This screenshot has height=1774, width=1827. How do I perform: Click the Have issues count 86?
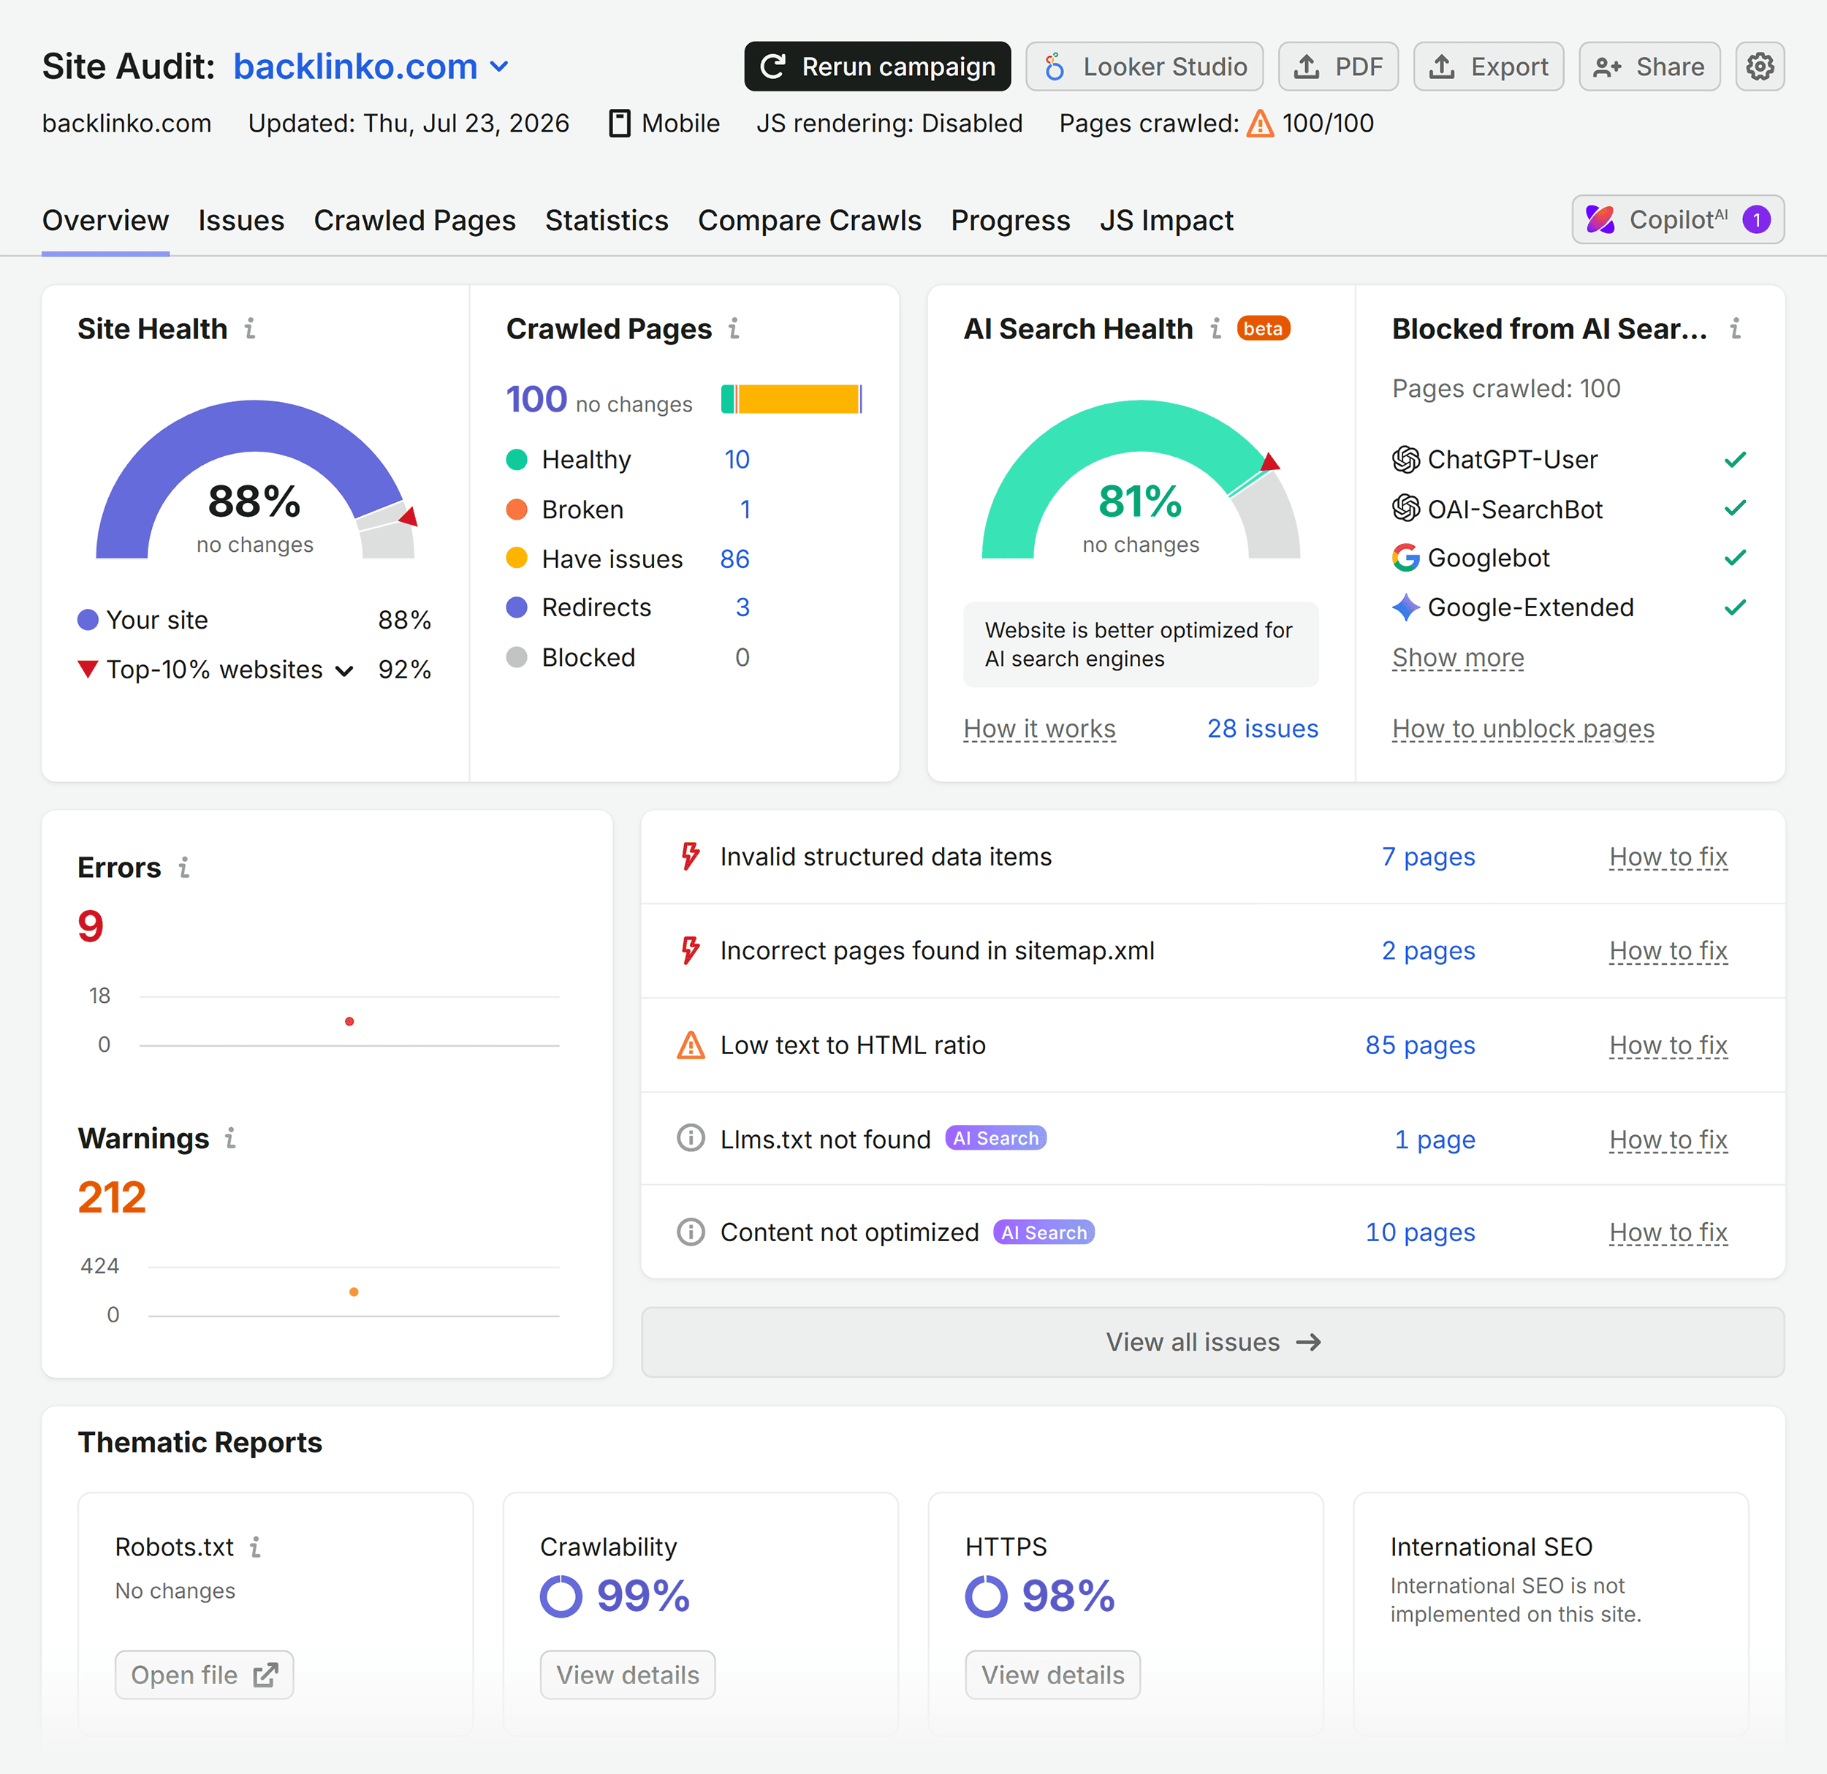point(734,558)
